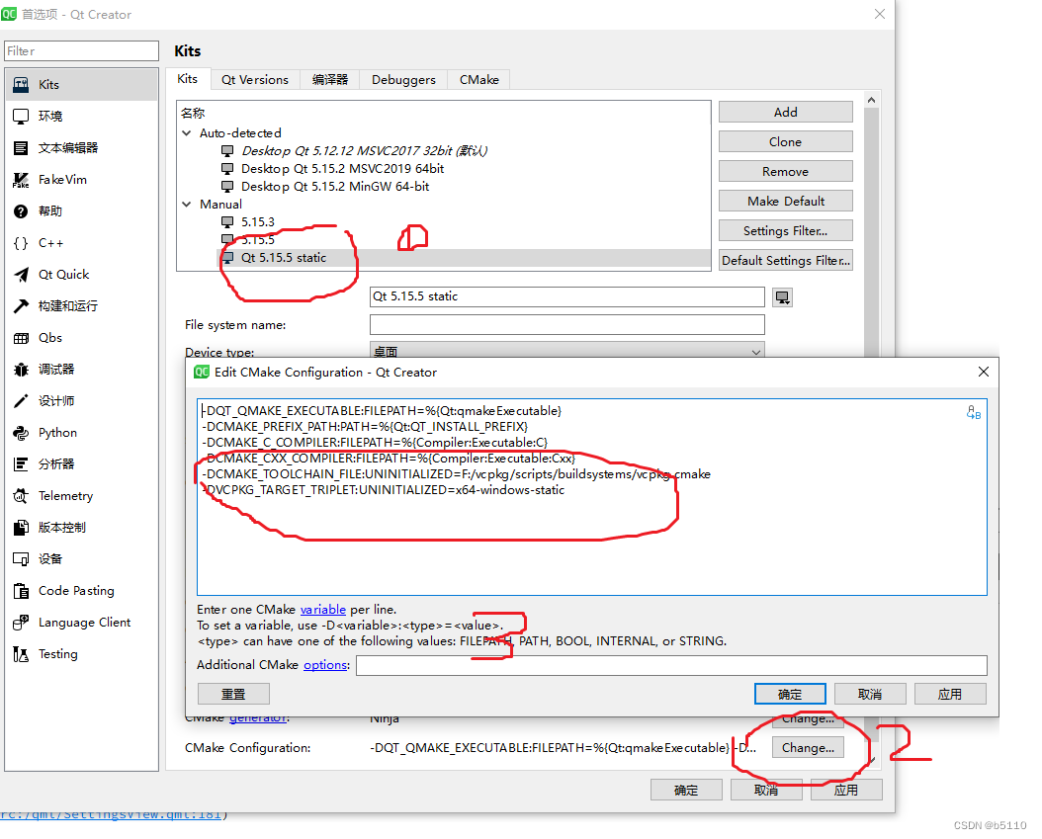1042x839 pixels.
Task: Switch to the CMake tab
Action: point(479,80)
